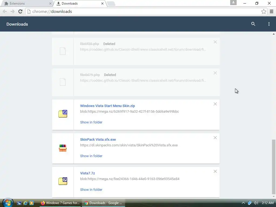Click the scrollbar down arrow
276x207 pixels.
point(274,196)
